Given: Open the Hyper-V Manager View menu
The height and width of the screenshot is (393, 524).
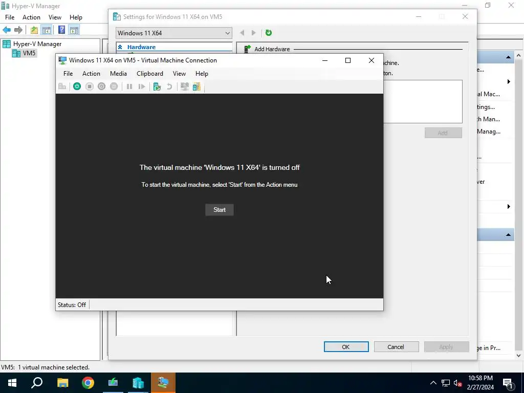Looking at the screenshot, I should [x=55, y=17].
